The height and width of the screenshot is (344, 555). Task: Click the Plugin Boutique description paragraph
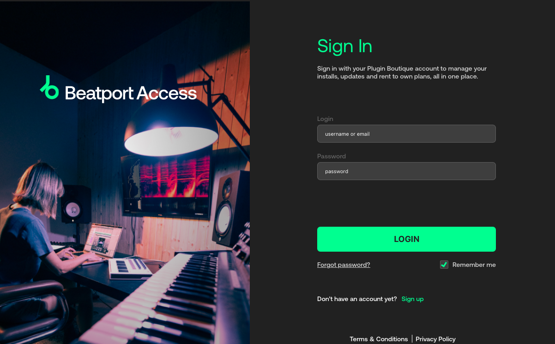pos(402,72)
